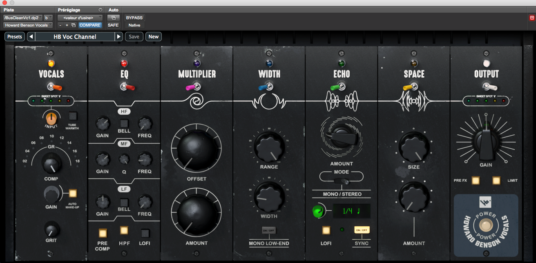Enable Pre FX in the Output module
This screenshot has width=536, height=263.
coord(475,180)
